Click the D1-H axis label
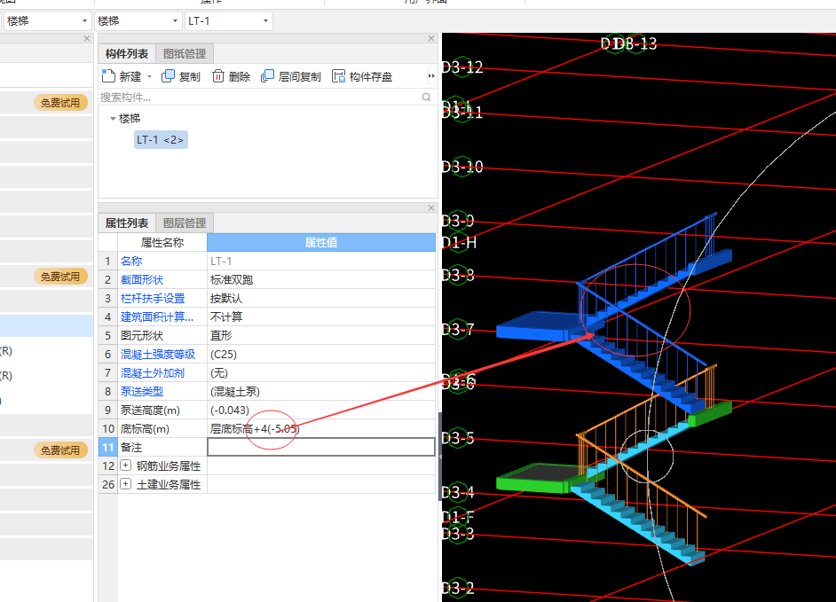The height and width of the screenshot is (602, 836). [460, 243]
